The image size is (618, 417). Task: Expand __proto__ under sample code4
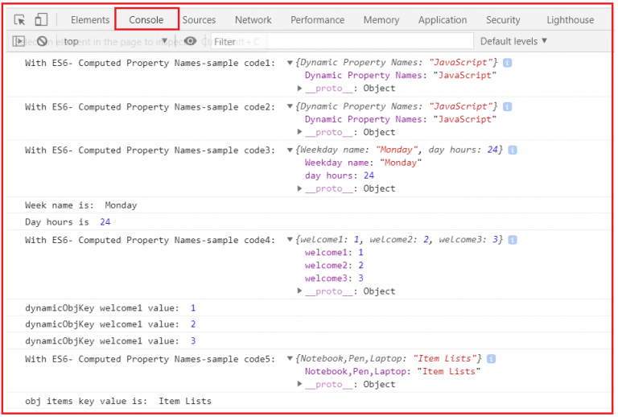click(300, 291)
